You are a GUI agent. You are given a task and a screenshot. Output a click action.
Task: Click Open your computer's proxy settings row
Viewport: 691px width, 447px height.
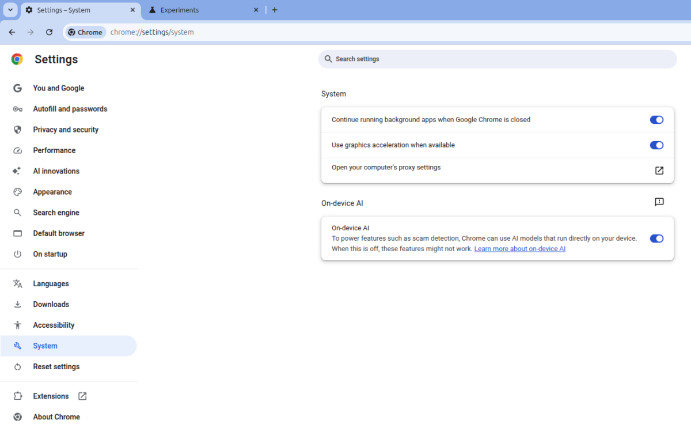498,171
